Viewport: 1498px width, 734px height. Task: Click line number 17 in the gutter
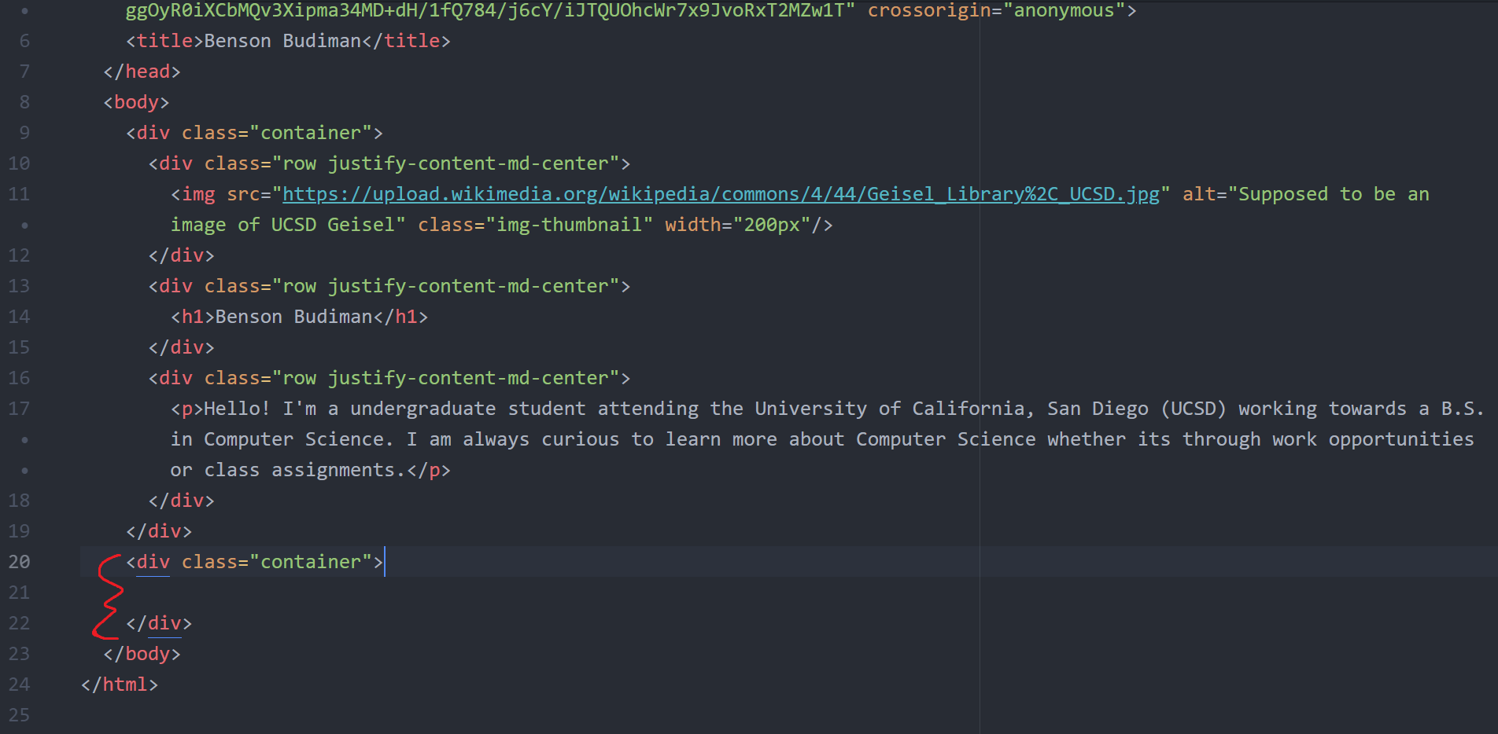coord(19,409)
